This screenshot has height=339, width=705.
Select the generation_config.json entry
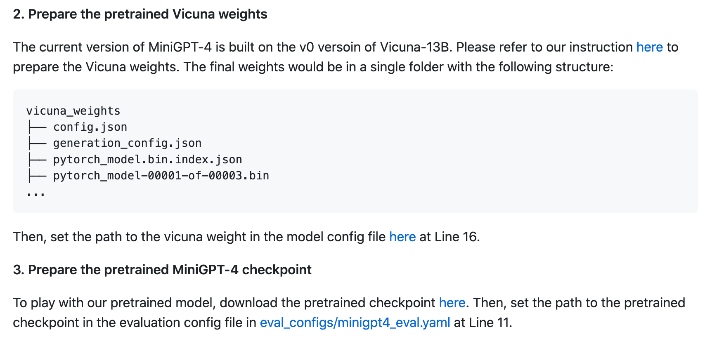coord(127,143)
